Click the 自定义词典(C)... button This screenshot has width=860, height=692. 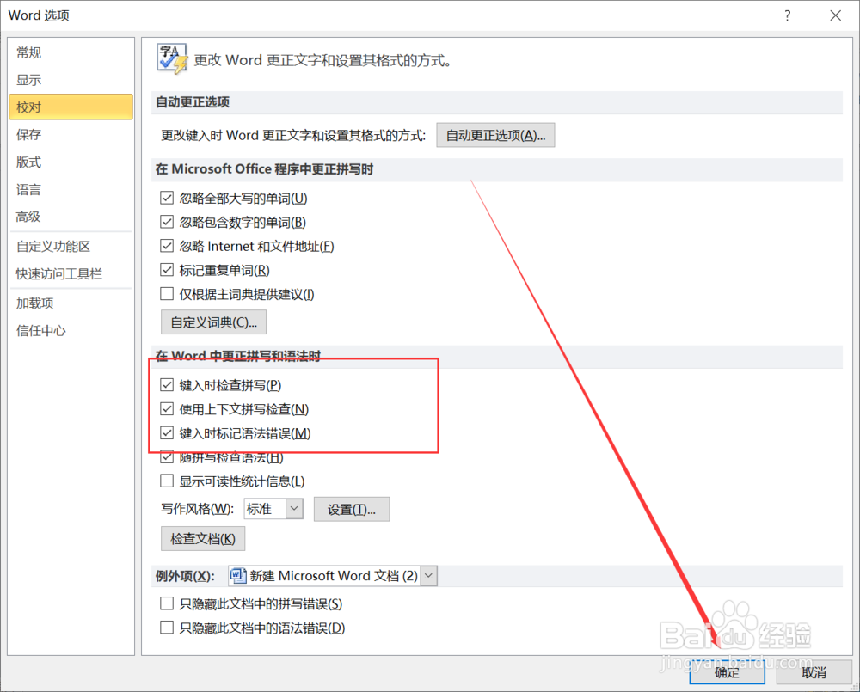coord(213,322)
